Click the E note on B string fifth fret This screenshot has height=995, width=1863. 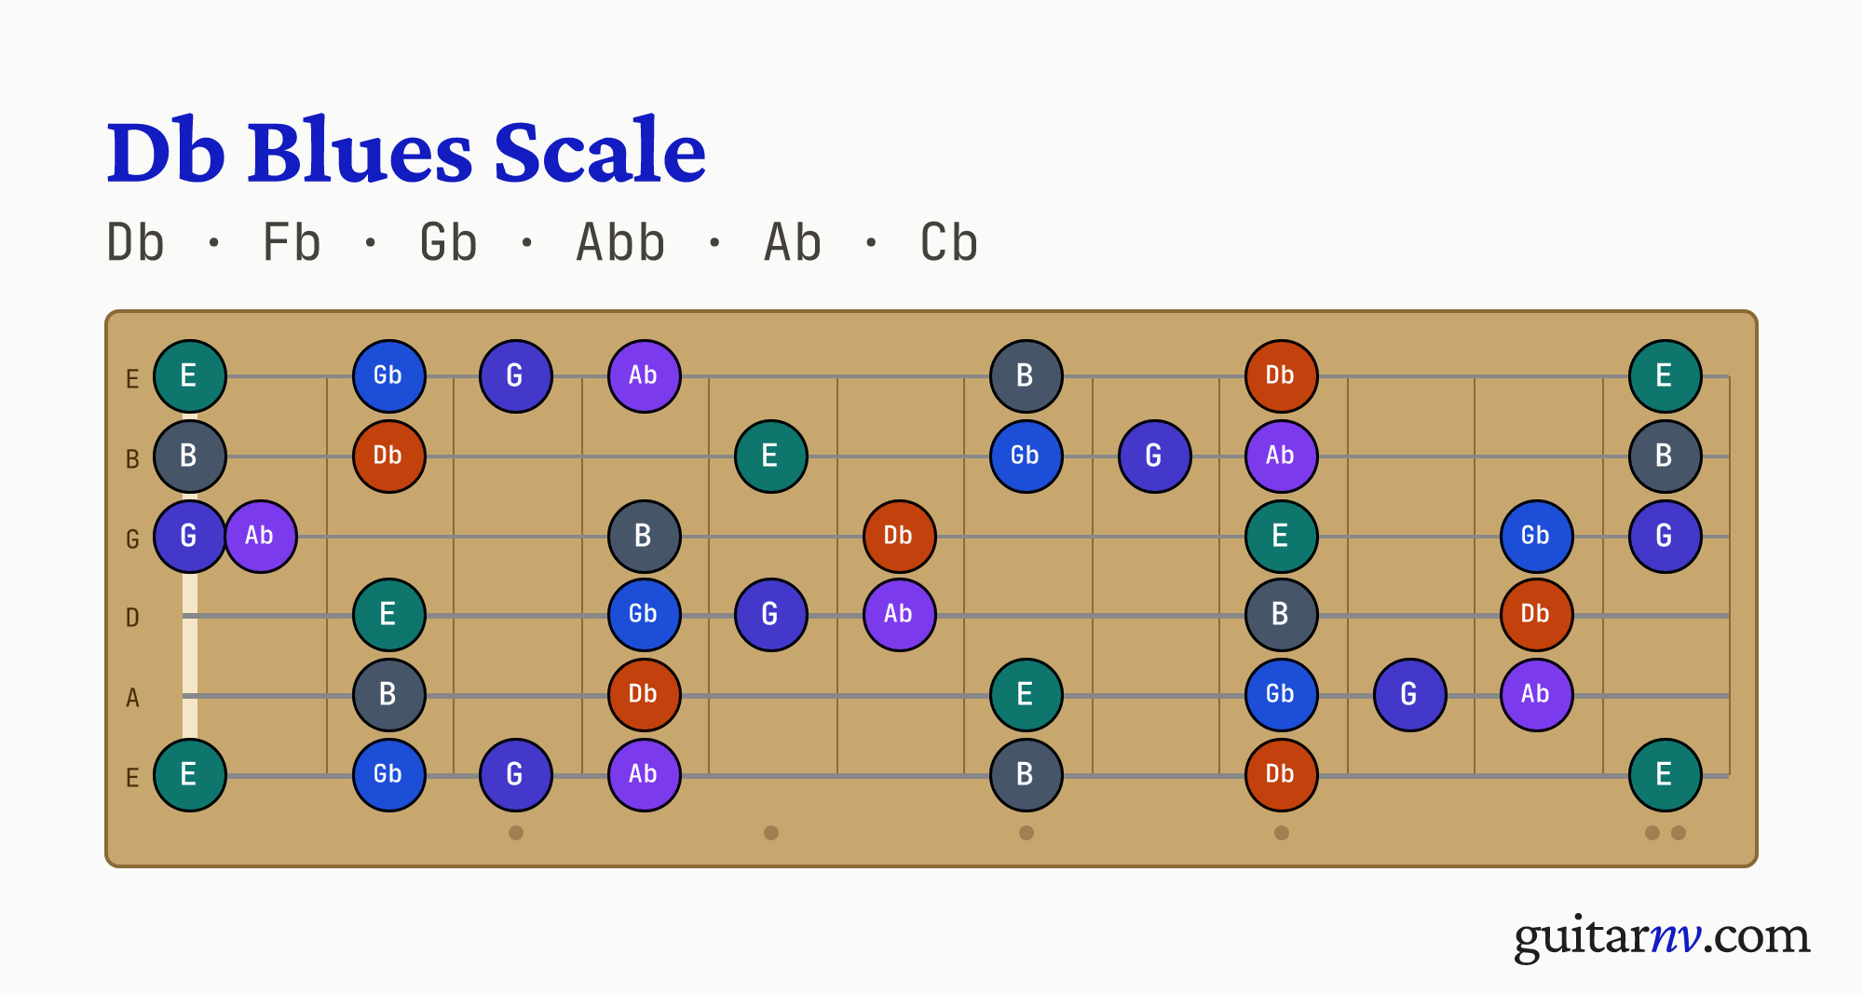pyautogui.click(x=771, y=457)
